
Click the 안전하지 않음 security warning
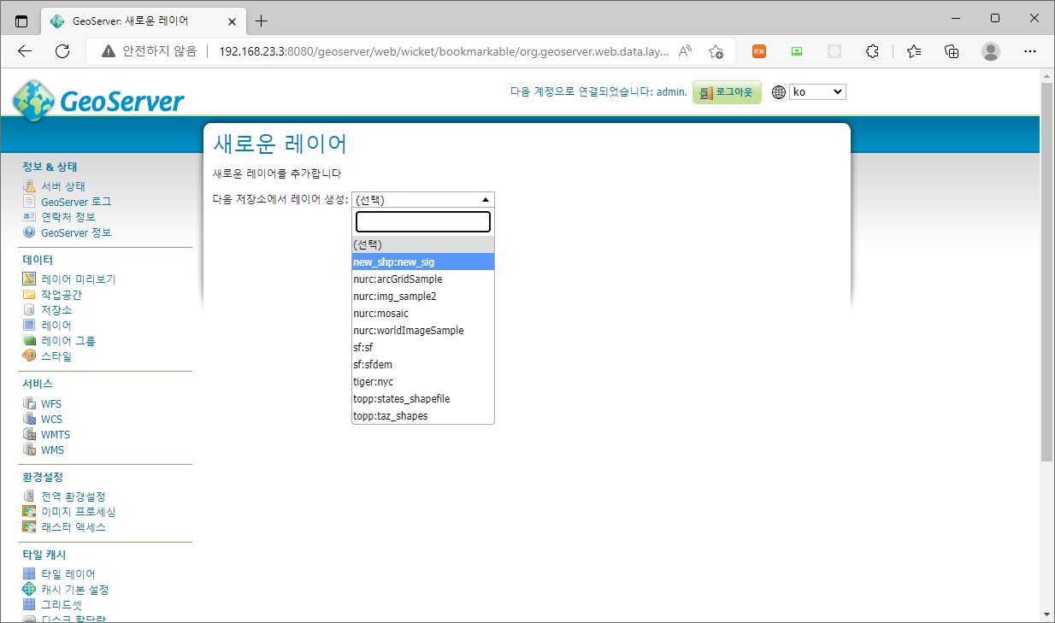[149, 51]
